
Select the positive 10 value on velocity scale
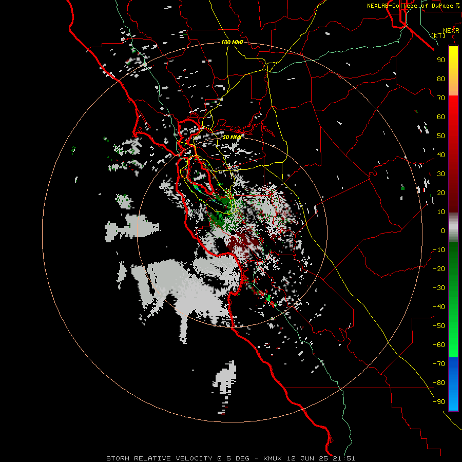[441, 212]
